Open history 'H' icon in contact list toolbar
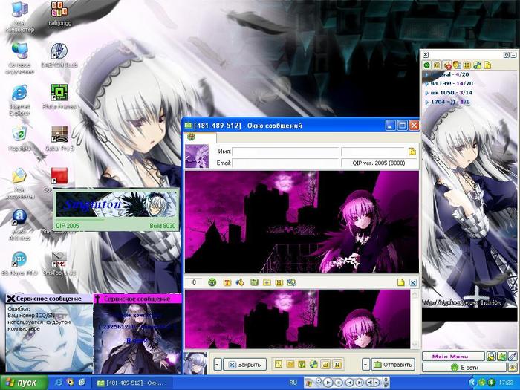 467,65
